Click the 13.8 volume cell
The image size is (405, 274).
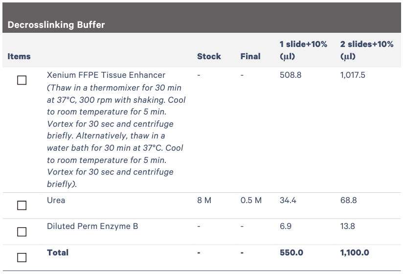tap(347, 226)
